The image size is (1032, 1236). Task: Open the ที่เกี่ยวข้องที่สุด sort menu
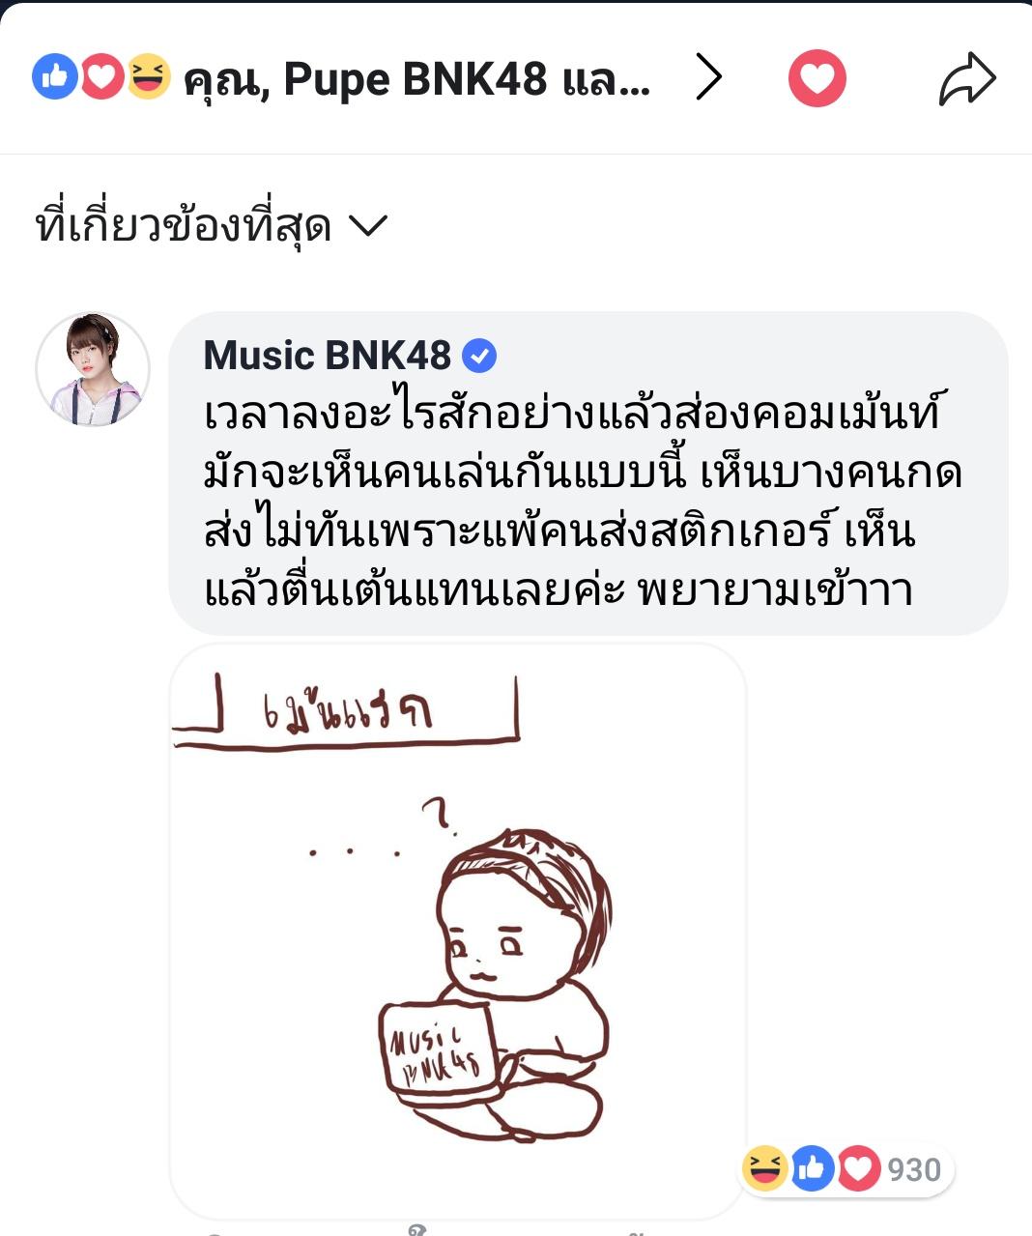(x=211, y=226)
